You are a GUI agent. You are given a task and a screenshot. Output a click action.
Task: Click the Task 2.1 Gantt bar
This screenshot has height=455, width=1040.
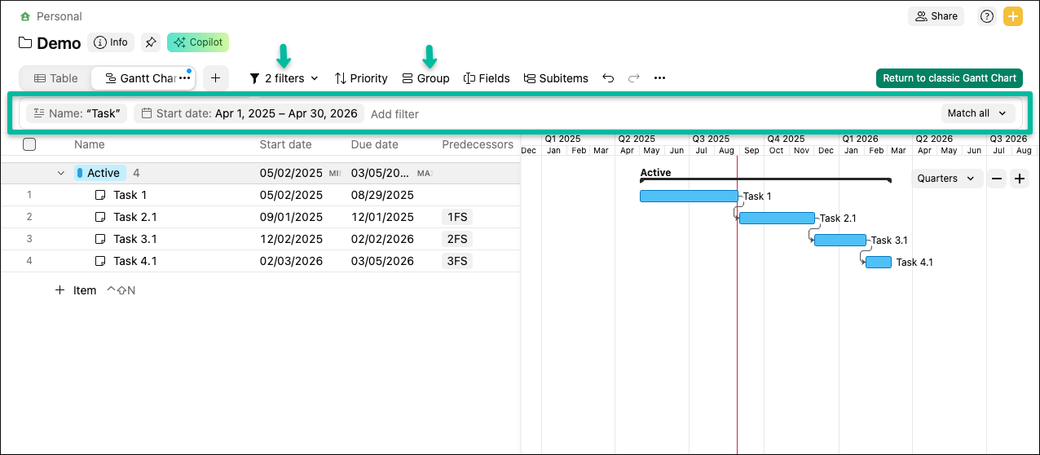(777, 218)
